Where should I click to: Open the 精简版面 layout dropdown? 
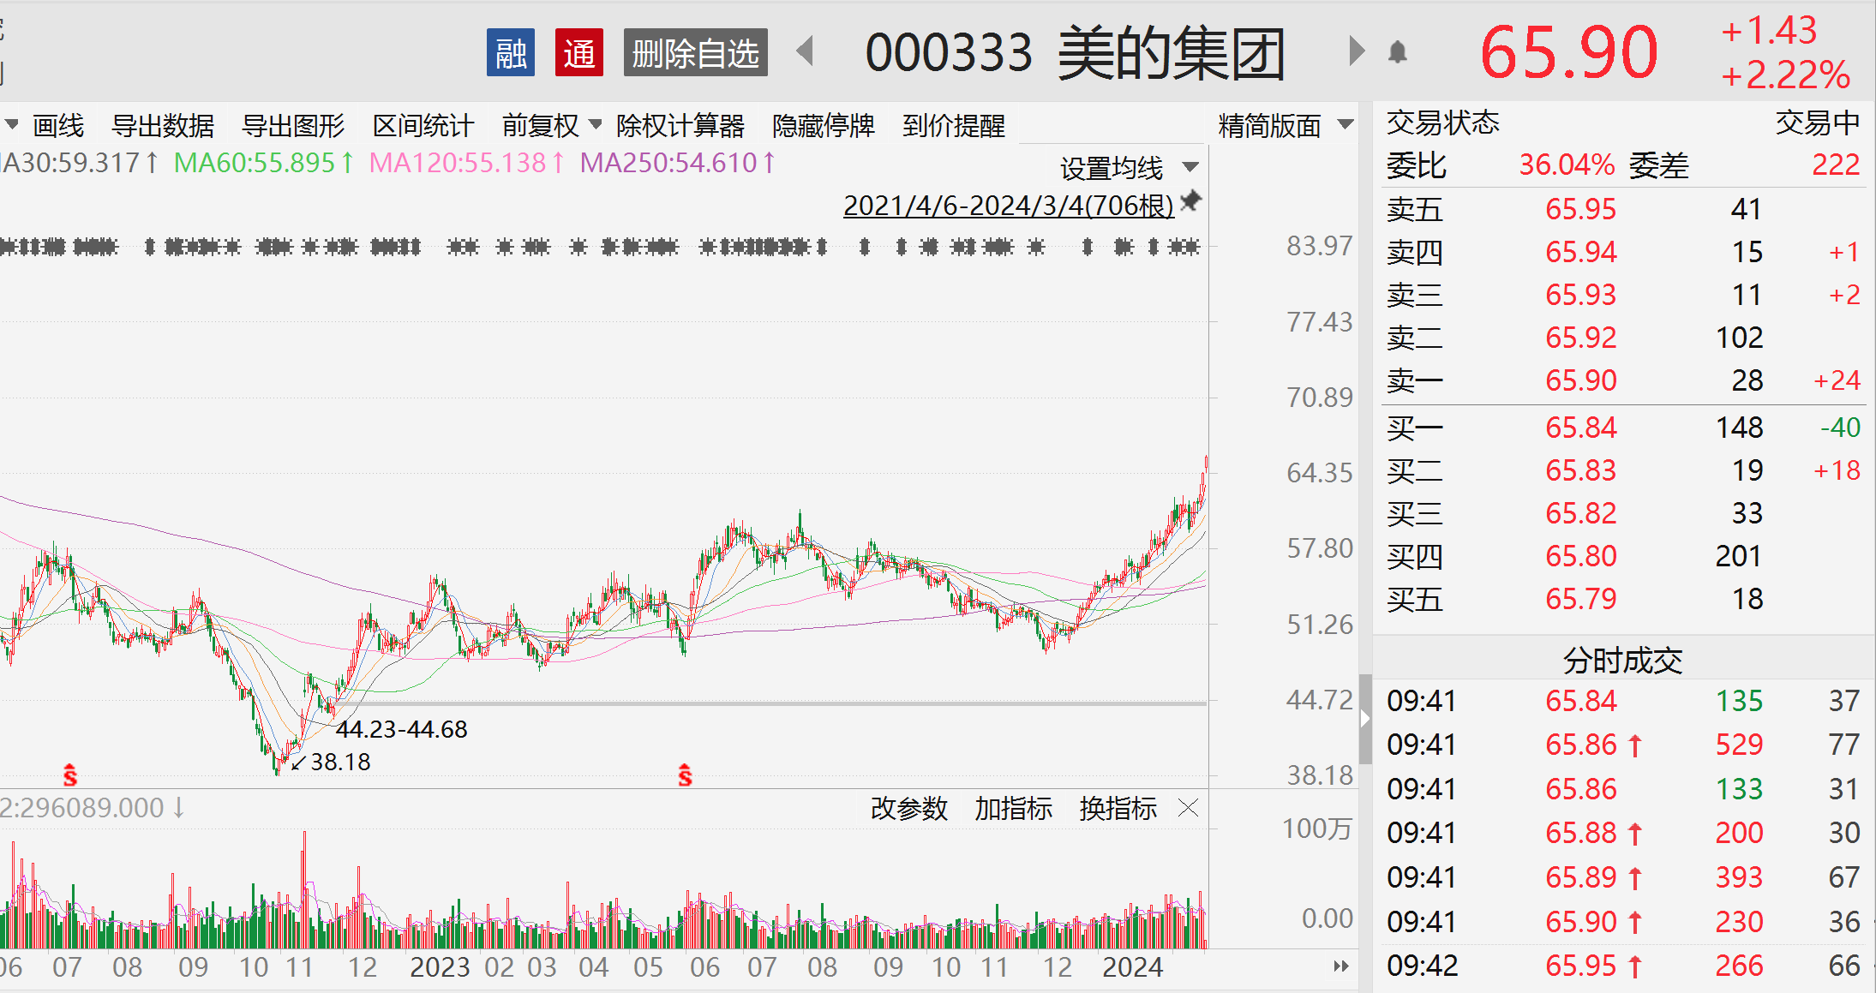(x=1285, y=126)
